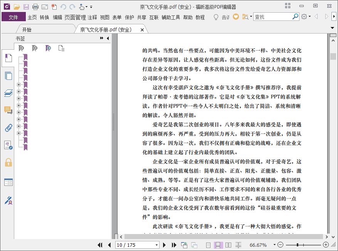
Task: Open the 转换 ribbon tab
Action: [45, 17]
